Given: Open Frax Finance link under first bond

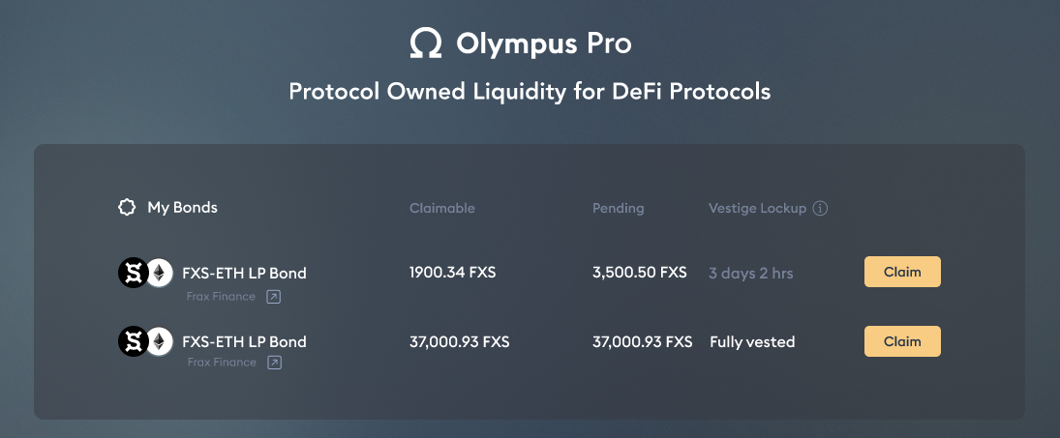Looking at the screenshot, I should [221, 296].
